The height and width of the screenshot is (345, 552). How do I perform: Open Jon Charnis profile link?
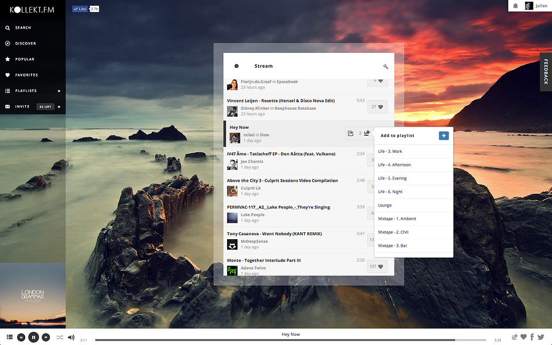click(x=252, y=162)
